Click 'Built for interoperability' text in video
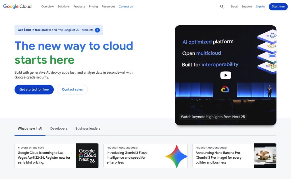291x182 pixels. click(210, 65)
